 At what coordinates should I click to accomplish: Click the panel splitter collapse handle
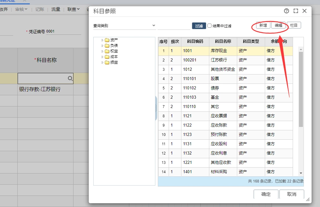click(x=156, y=108)
